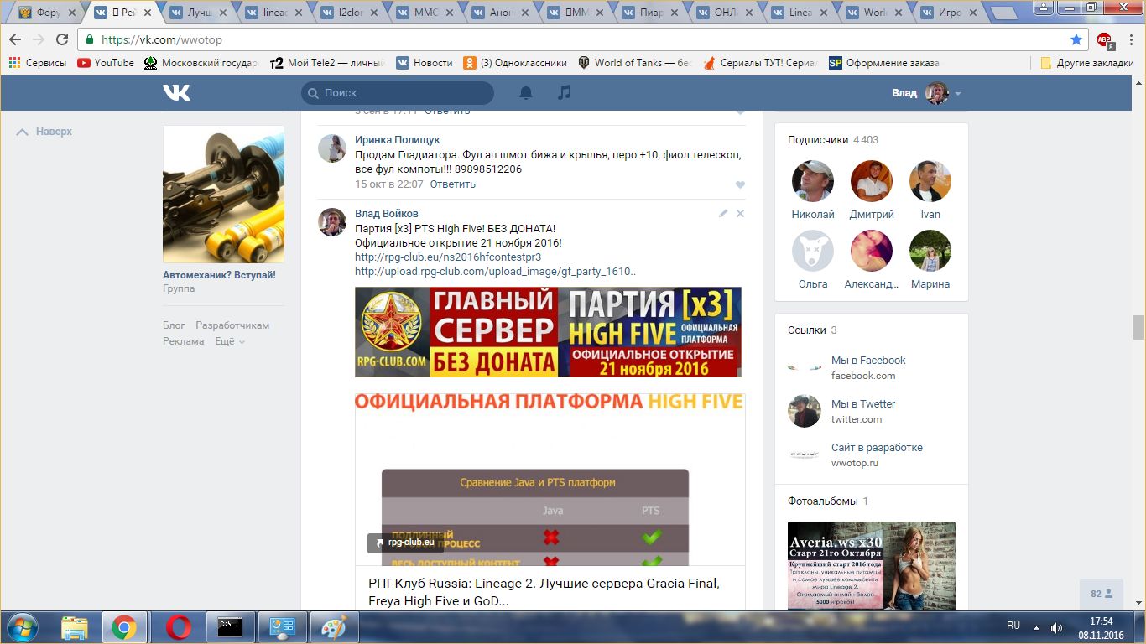Viewport: 1146px width, 644px height.
Task: Open Chrome menu with three dots
Action: pyautogui.click(x=1130, y=39)
